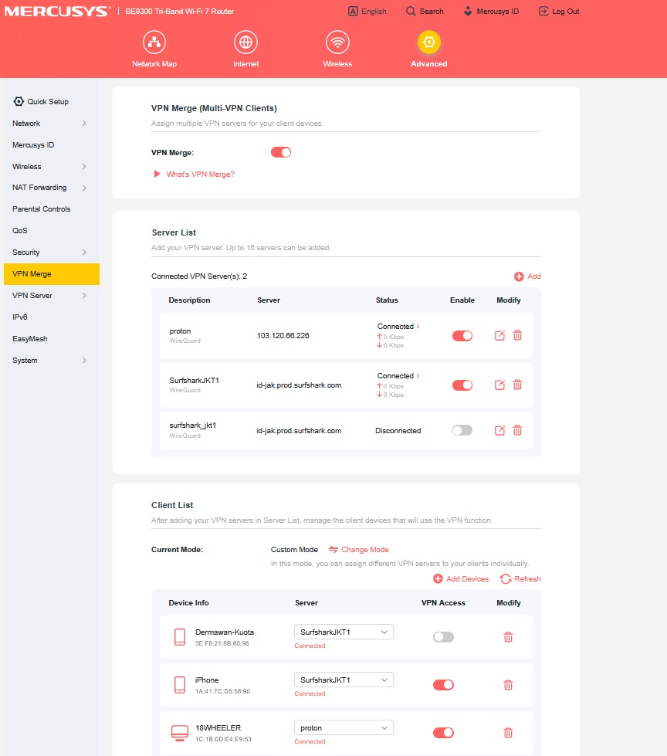667x756 pixels.
Task: Click Add Devices in Client List
Action: (461, 578)
